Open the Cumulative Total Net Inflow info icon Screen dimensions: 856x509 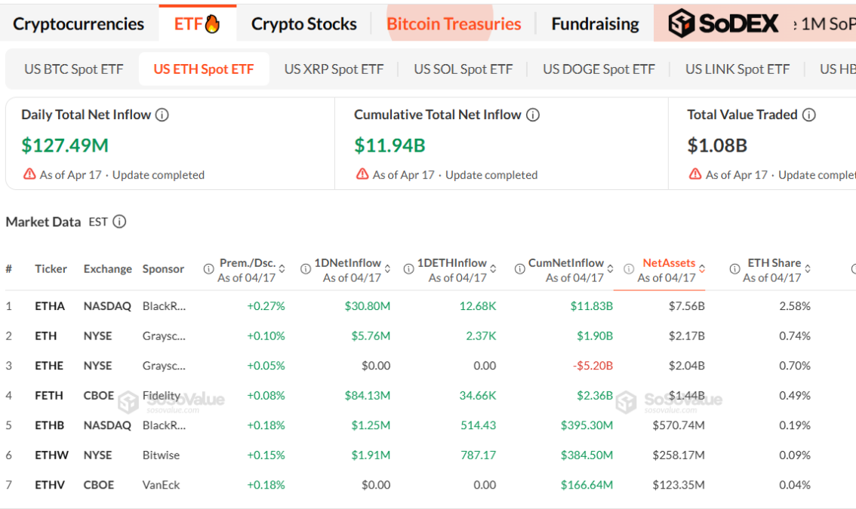pyautogui.click(x=533, y=115)
